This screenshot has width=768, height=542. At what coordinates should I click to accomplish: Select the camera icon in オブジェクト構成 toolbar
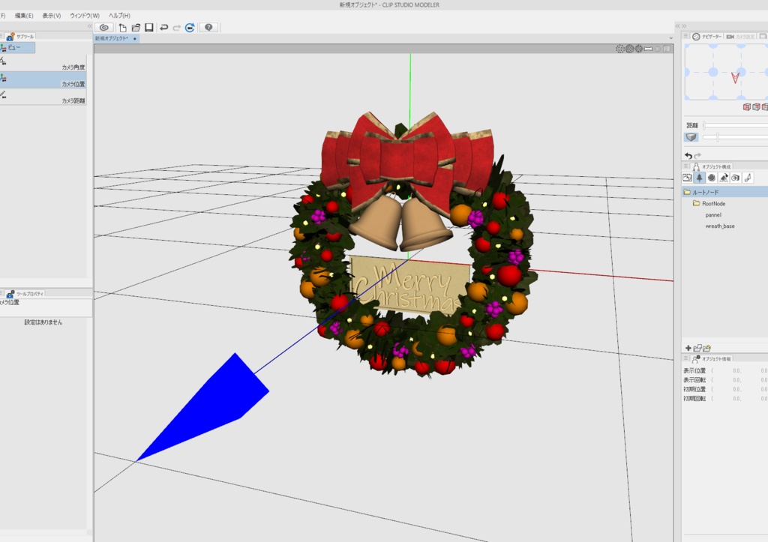coord(734,177)
